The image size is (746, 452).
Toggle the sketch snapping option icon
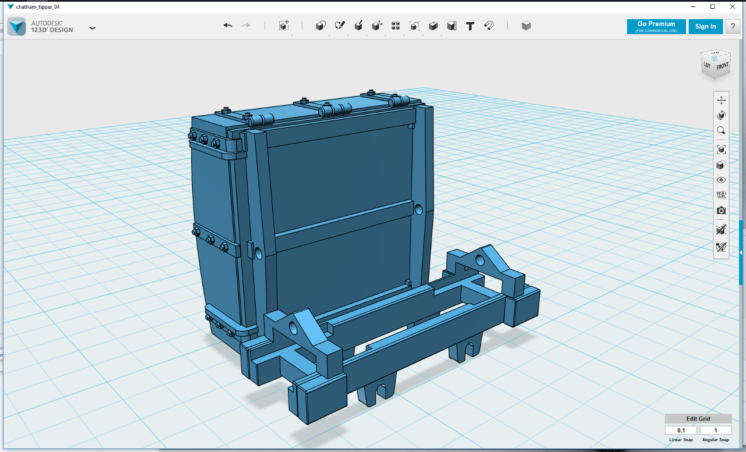pyautogui.click(x=722, y=247)
